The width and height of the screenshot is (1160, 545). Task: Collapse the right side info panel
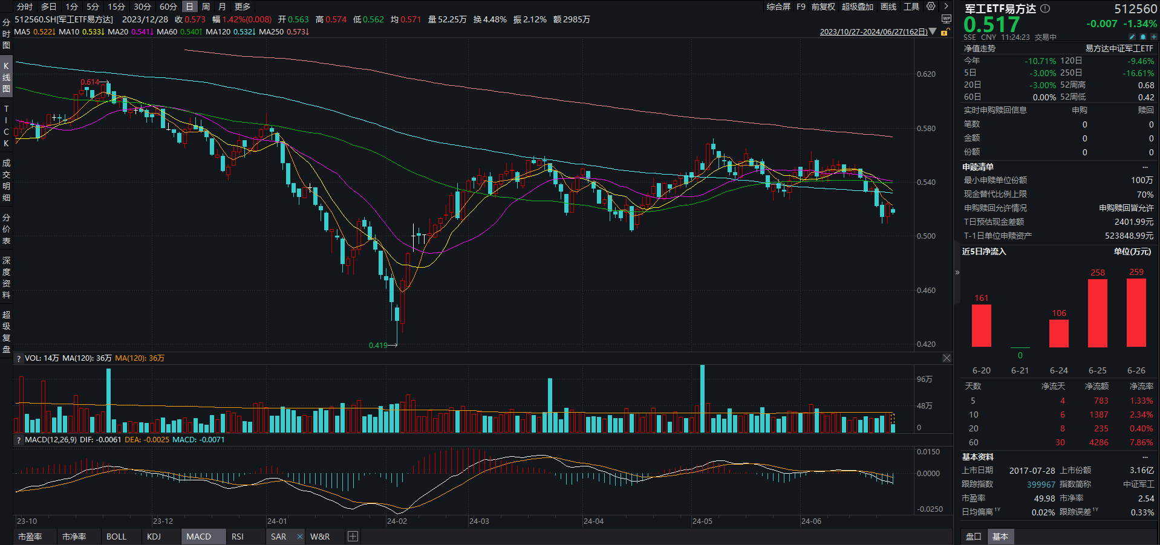point(957,272)
